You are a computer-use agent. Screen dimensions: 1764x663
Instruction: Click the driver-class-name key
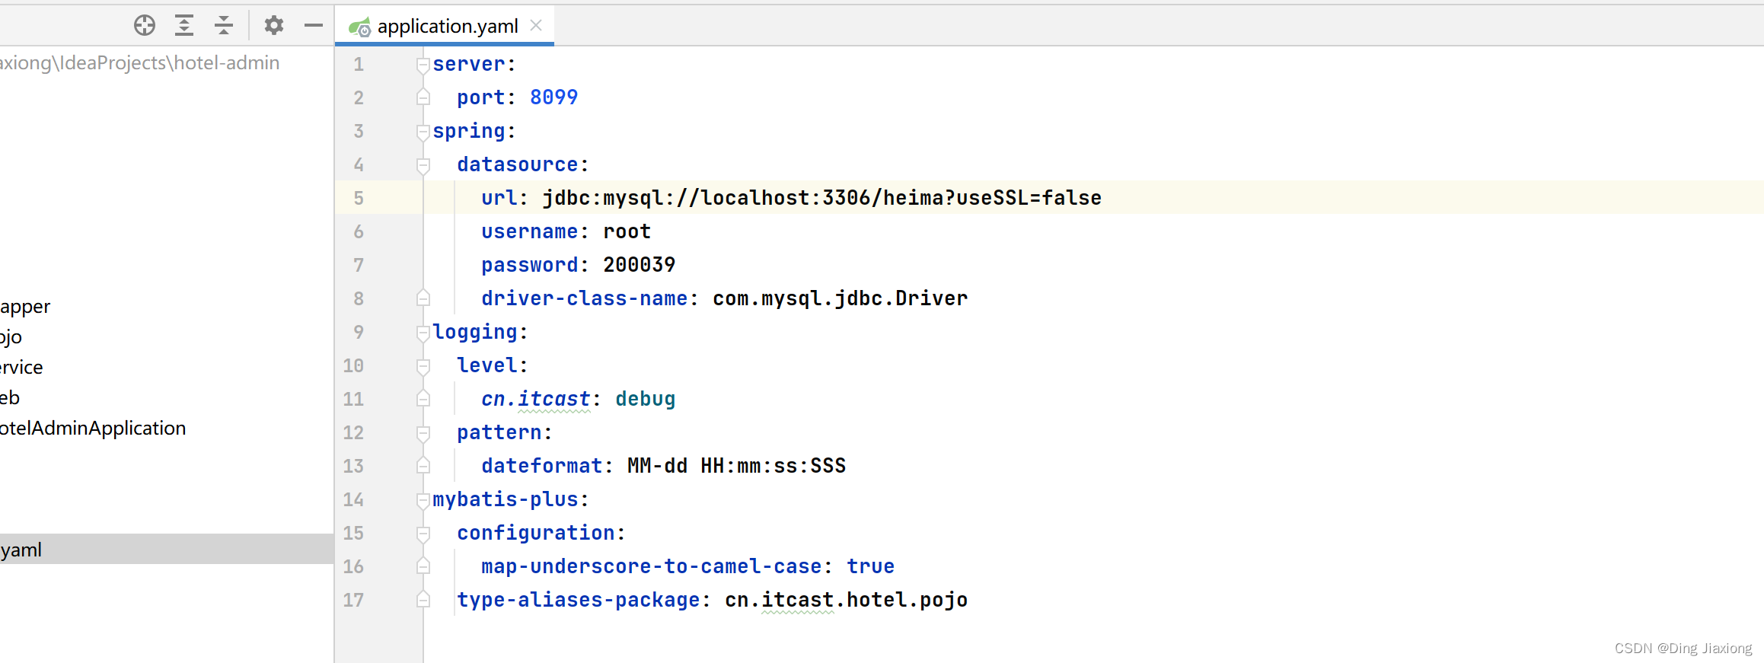[x=585, y=298]
